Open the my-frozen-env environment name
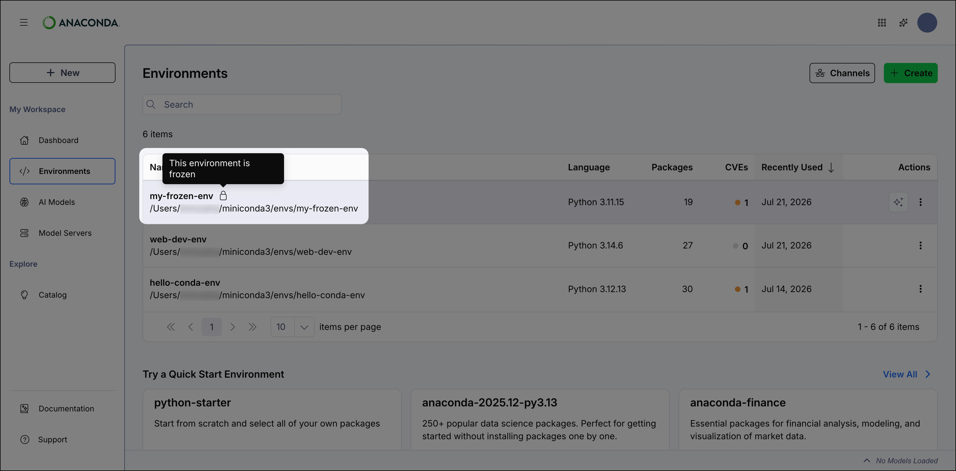The height and width of the screenshot is (471, 956). (182, 196)
